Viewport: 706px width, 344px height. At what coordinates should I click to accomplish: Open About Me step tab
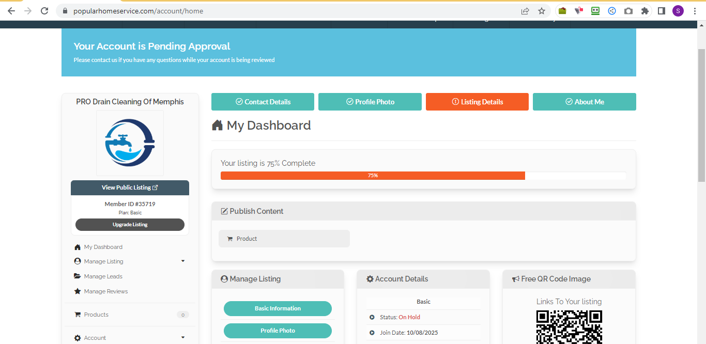pyautogui.click(x=585, y=102)
